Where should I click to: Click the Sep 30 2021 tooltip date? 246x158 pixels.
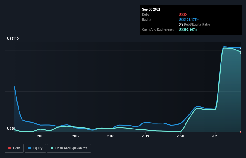[x=151, y=9]
